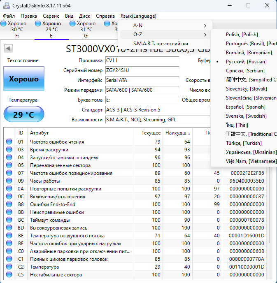Image resolution: width=277 pixels, height=283 pixels.
Task: Select Việt Nam [Vietnamese] language
Action: tap(244, 161)
